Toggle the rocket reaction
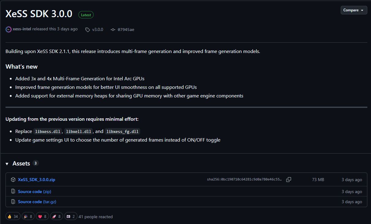This screenshot has width=371, height=224. (57, 217)
